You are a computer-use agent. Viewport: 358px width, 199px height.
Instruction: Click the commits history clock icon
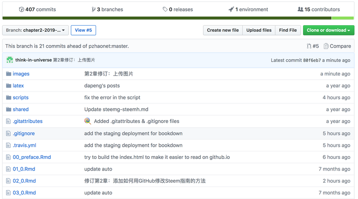[21, 9]
